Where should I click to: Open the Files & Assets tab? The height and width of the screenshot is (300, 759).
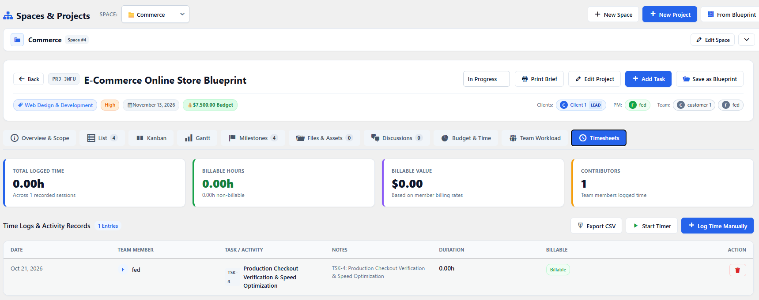[x=325, y=138]
